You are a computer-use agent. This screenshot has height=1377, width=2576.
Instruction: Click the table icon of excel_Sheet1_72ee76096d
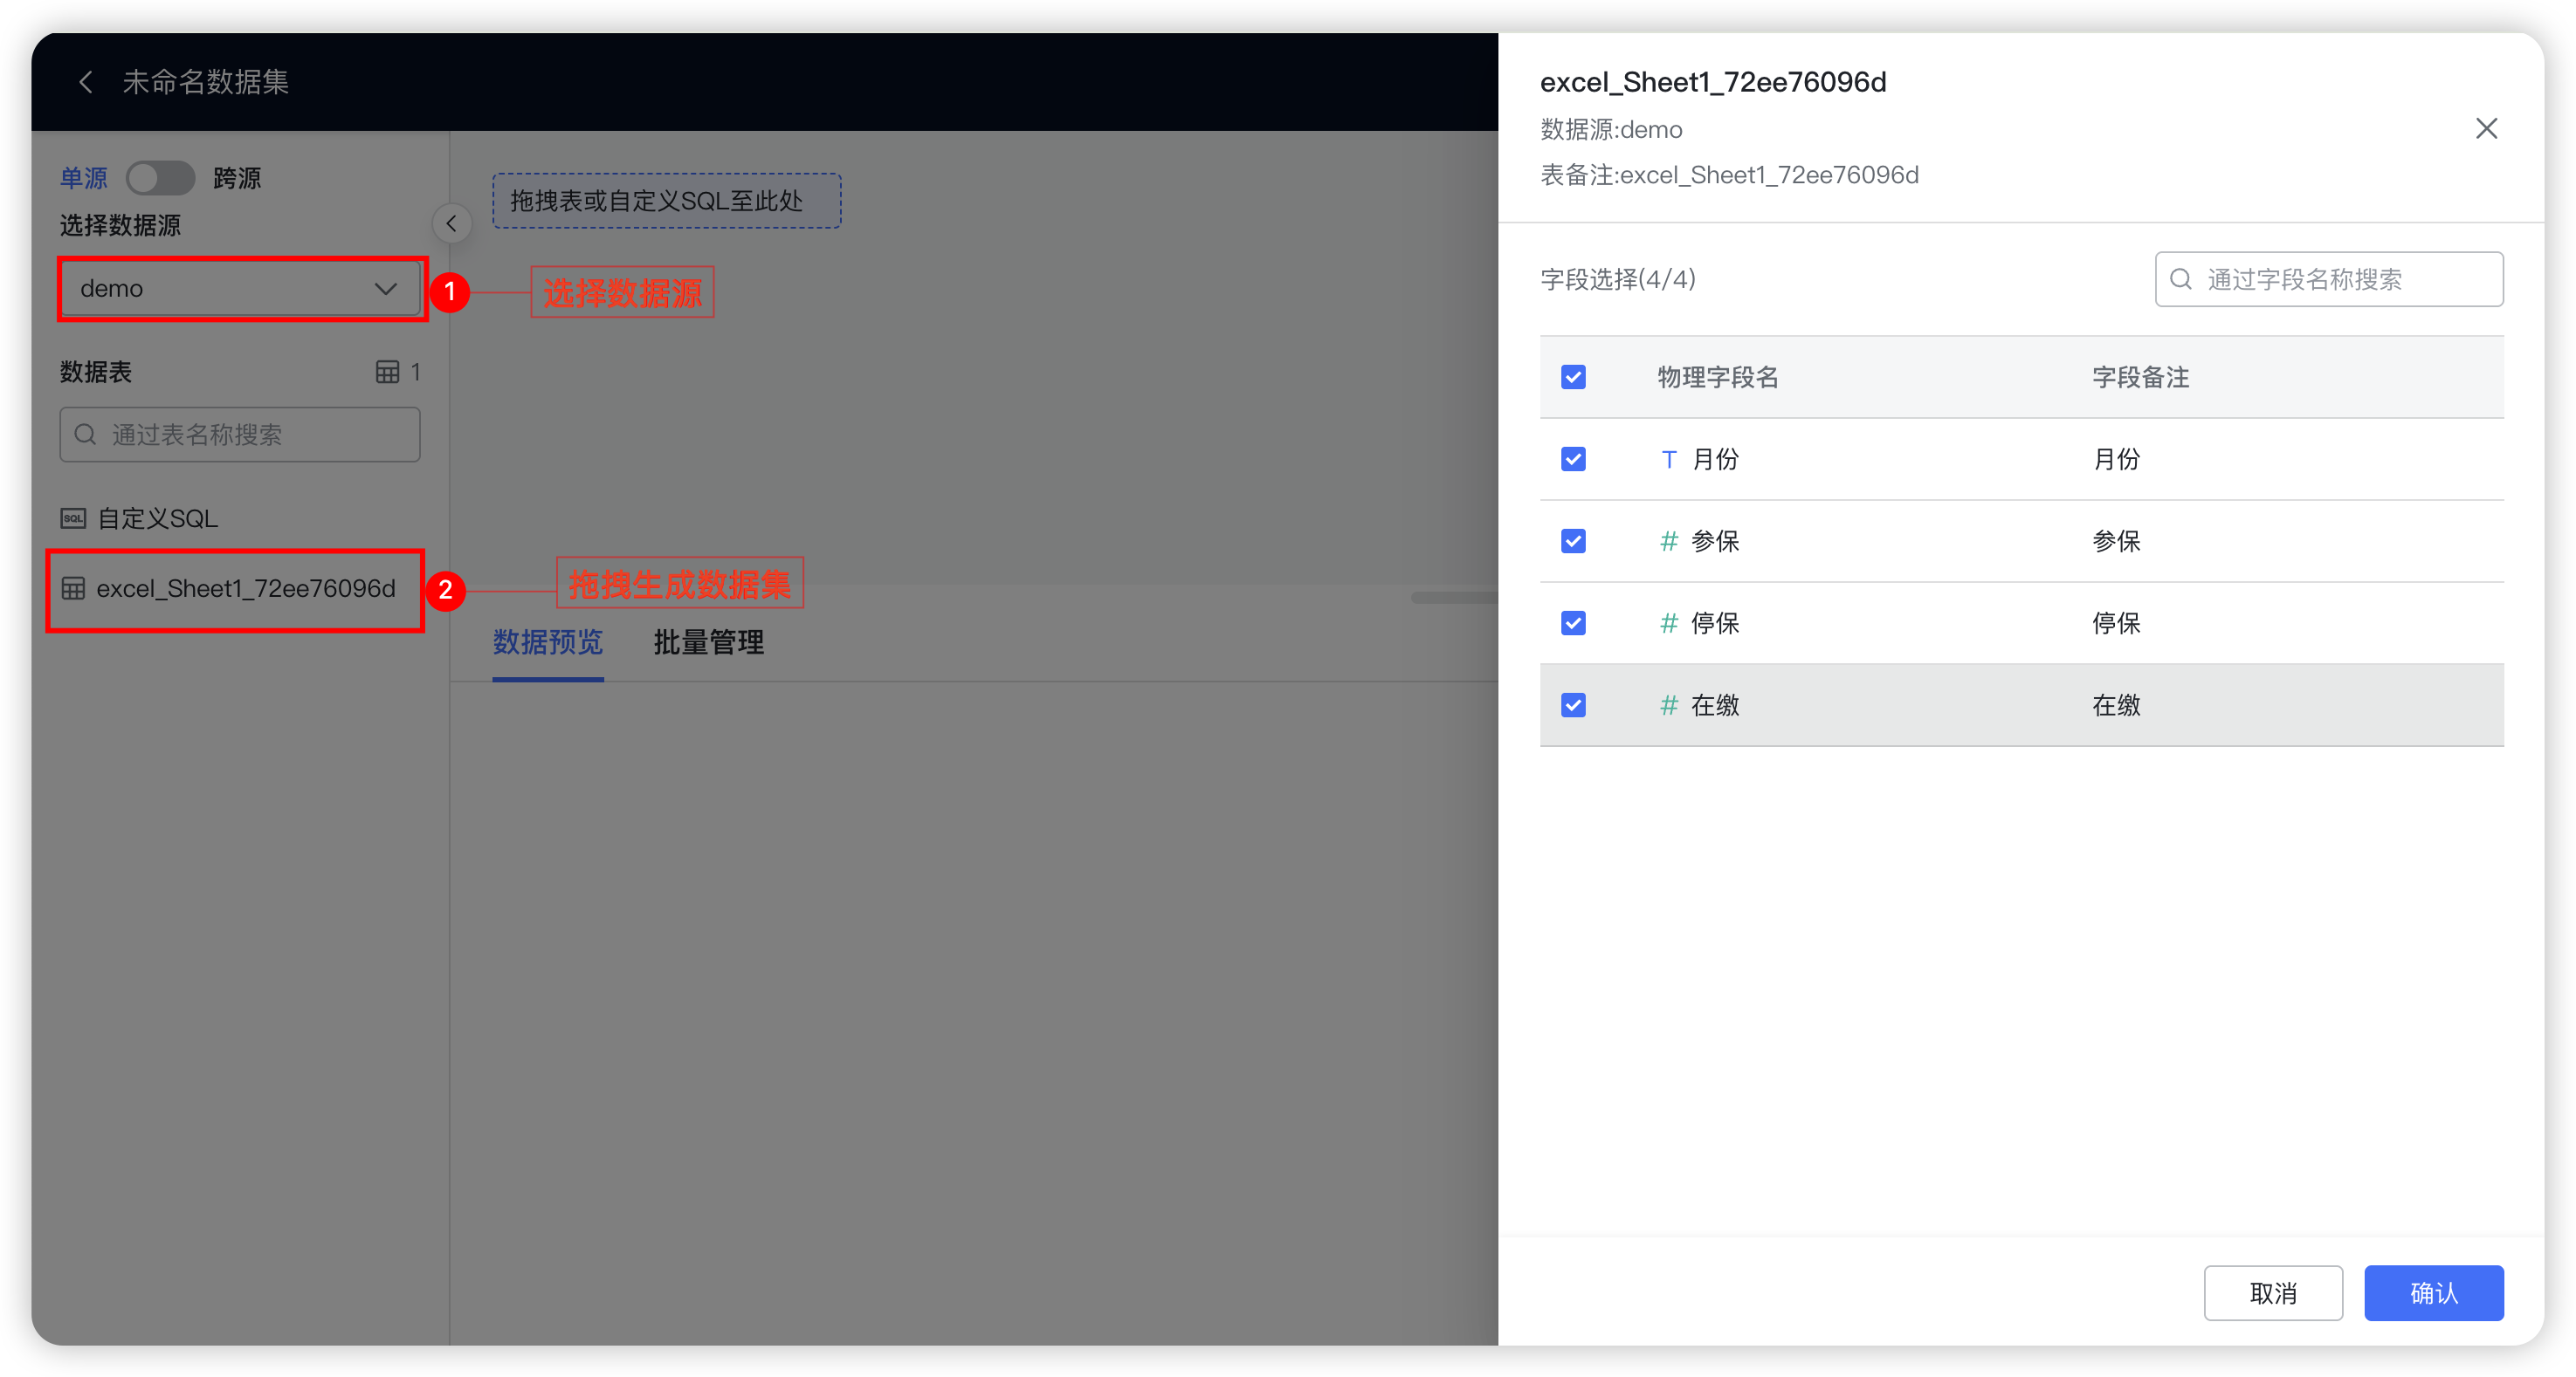click(x=73, y=588)
